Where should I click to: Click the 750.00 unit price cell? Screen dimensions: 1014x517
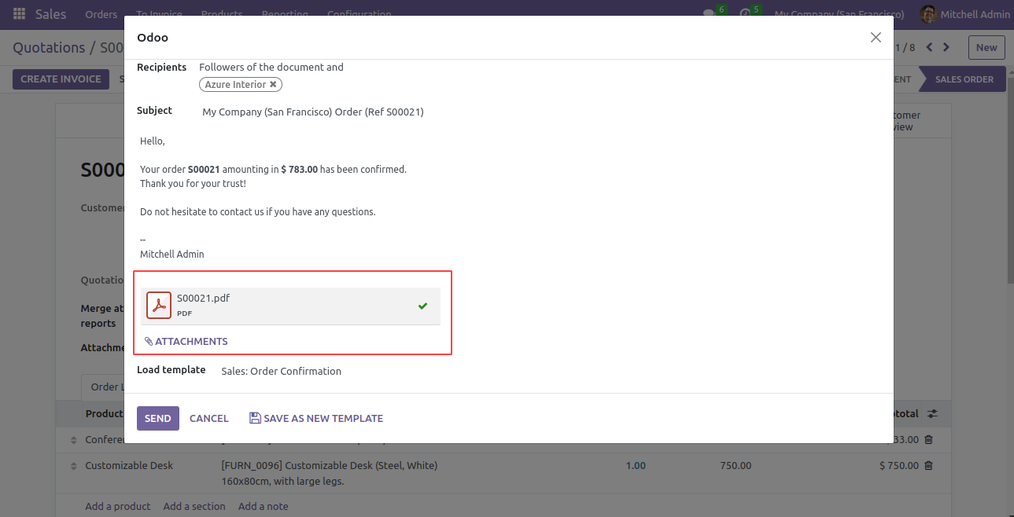pos(736,465)
